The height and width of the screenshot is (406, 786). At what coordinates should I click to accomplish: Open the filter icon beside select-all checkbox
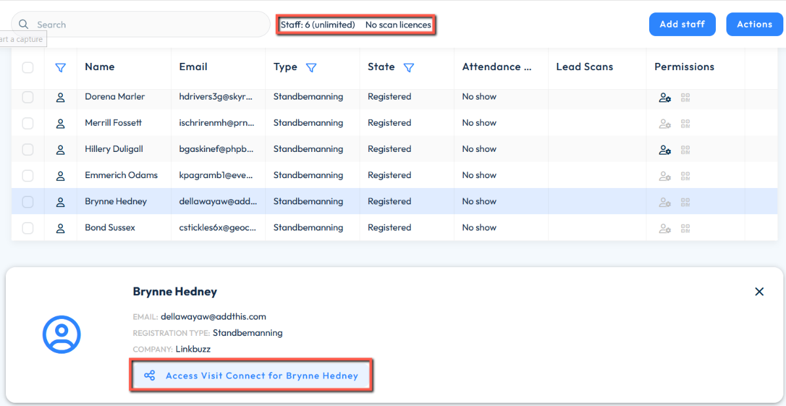point(60,67)
